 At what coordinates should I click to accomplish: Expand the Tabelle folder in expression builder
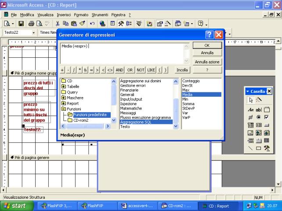coord(64,86)
